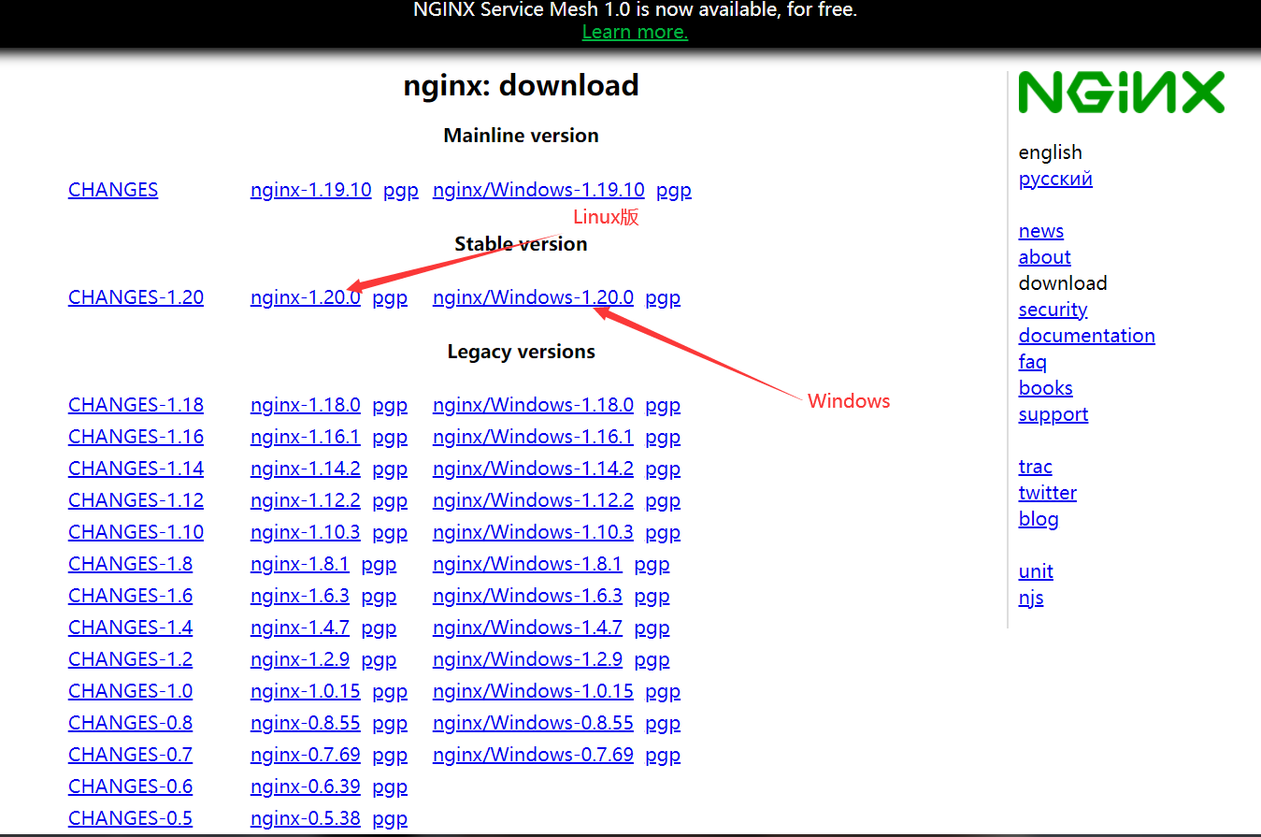Open CHANGES-1.0 link
Viewport: 1261px width, 837px height.
[x=130, y=691]
